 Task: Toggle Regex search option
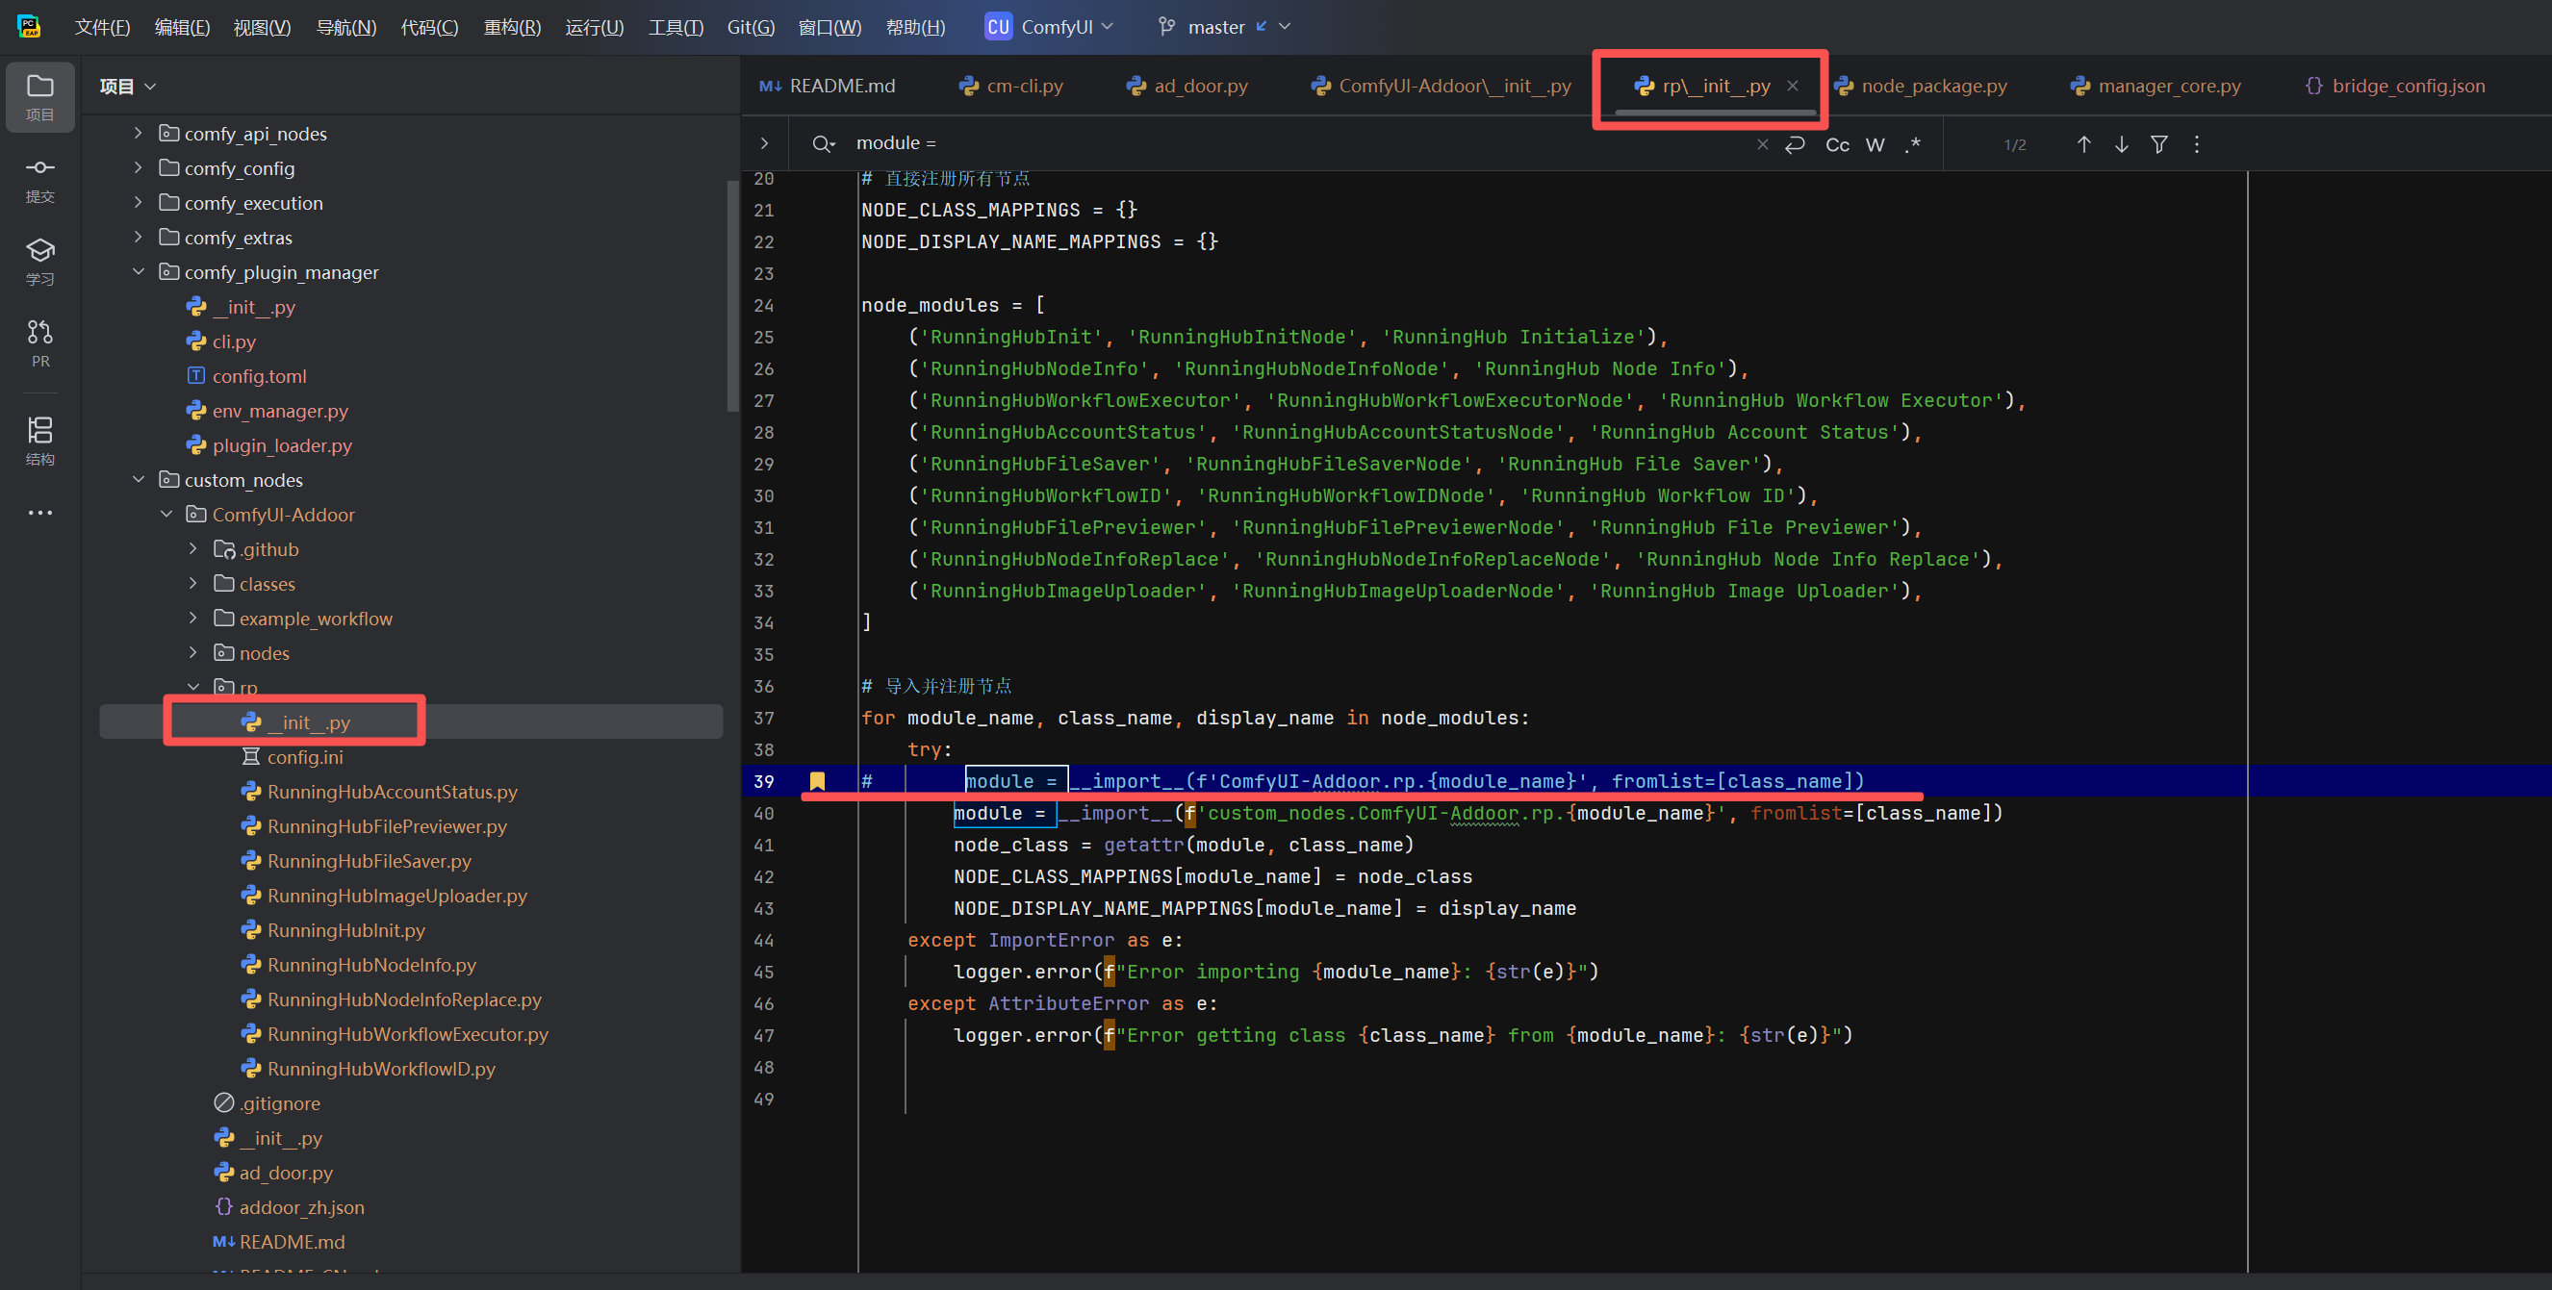[x=1912, y=144]
